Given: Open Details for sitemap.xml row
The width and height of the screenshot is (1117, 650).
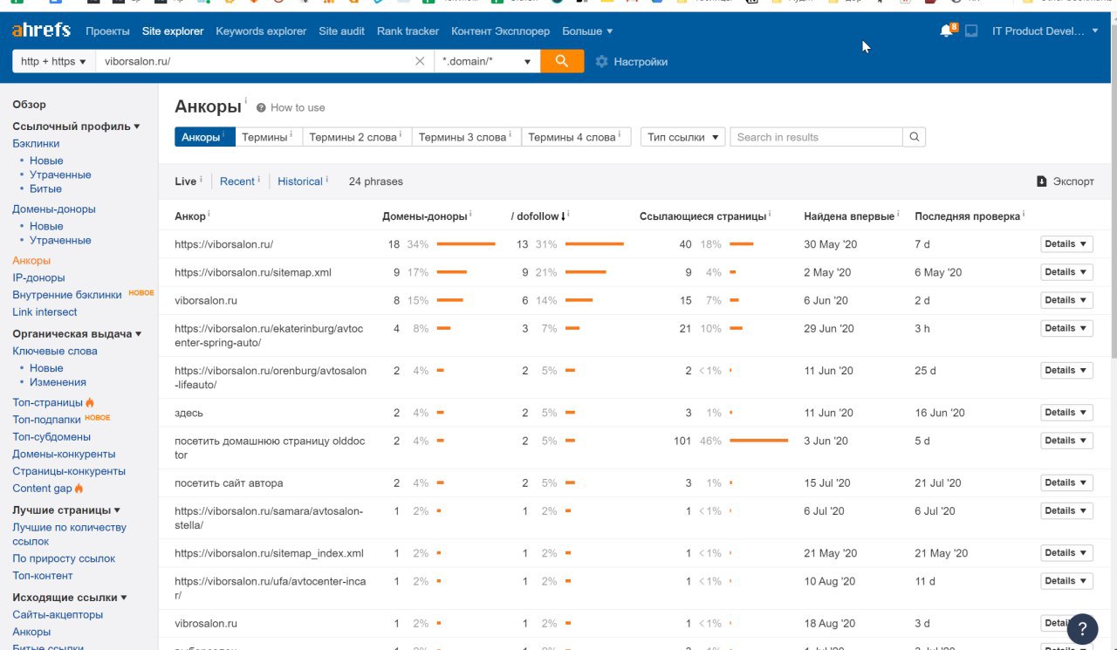Looking at the screenshot, I should click(1066, 272).
